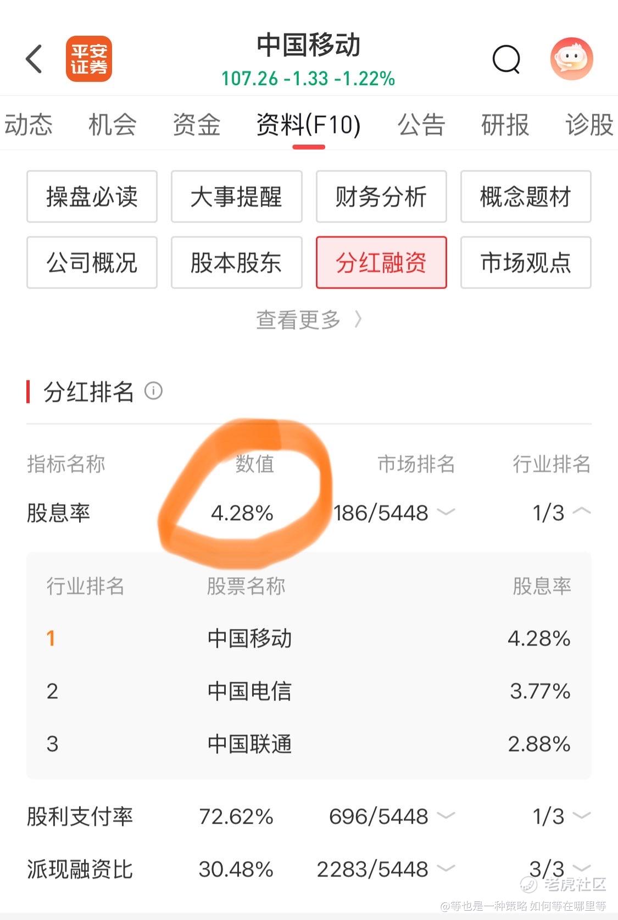Expand 派现融资比 market ranking chevron
Viewport: 618px width, 920px height.
pyautogui.click(x=446, y=868)
